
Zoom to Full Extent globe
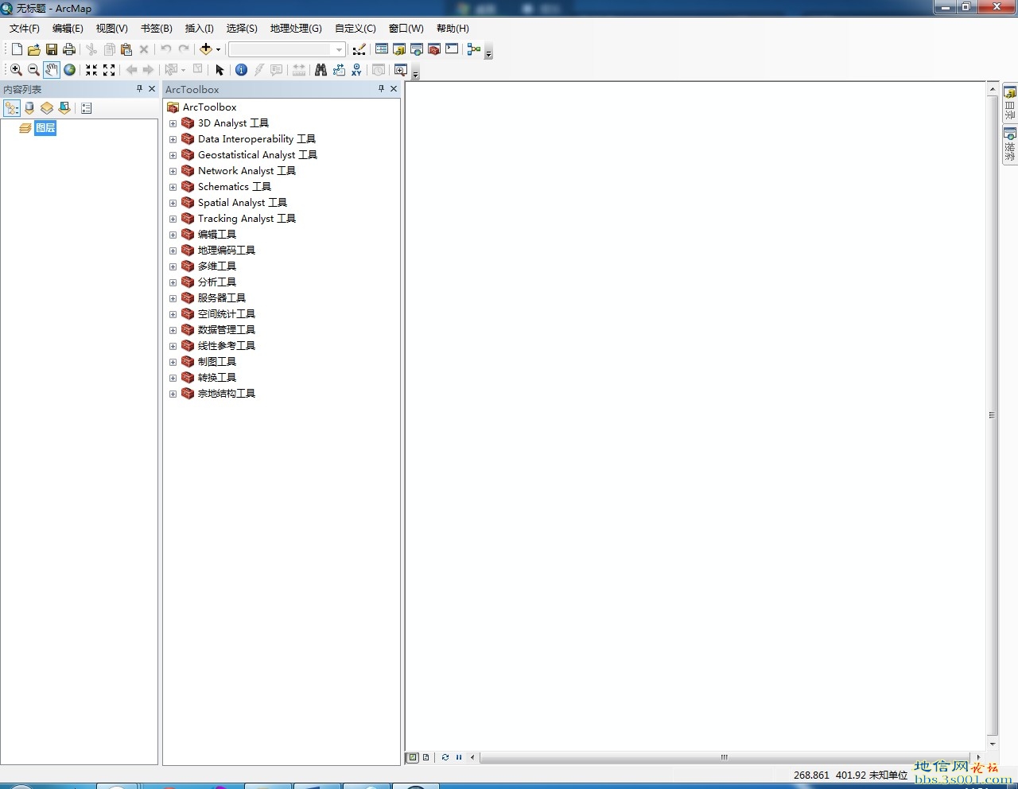point(70,70)
